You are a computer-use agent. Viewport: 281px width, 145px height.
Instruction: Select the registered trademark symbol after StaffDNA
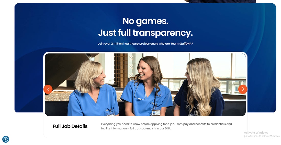[x=192, y=43]
